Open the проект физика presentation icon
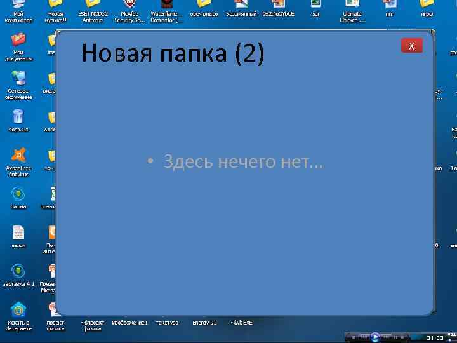The image size is (457, 343). pyautogui.click(x=55, y=316)
